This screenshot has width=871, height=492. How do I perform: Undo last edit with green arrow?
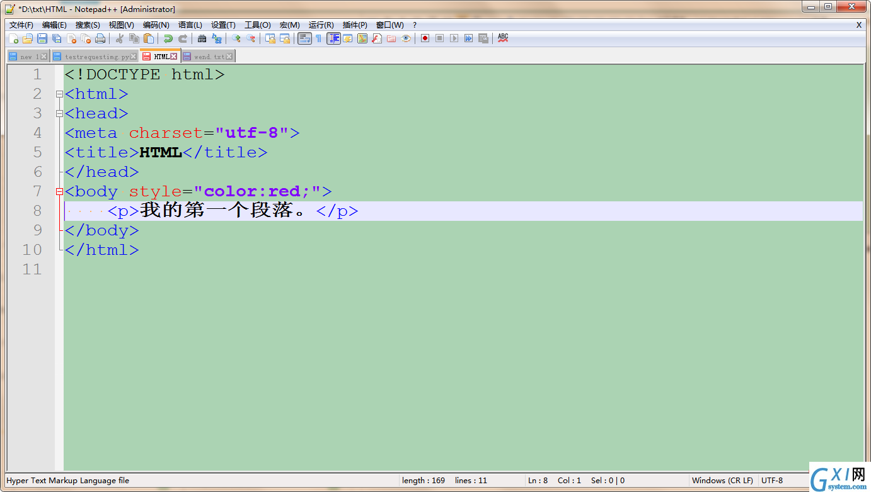pos(168,38)
